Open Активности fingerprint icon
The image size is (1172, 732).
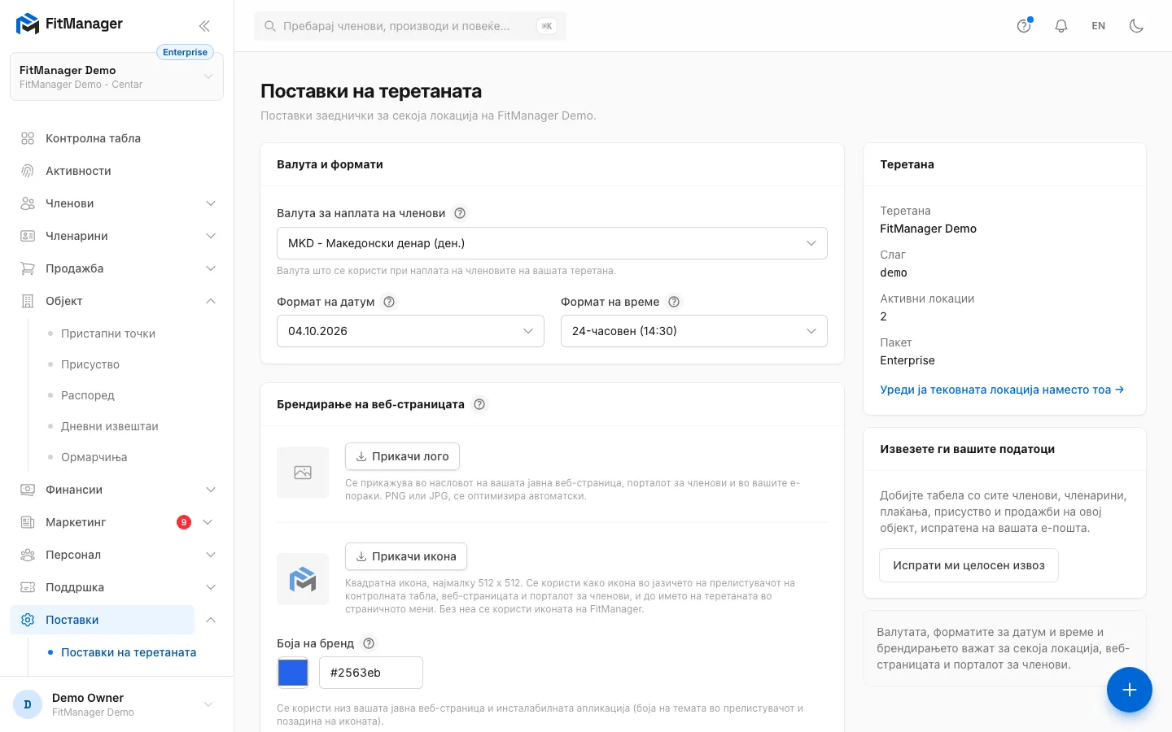28,171
